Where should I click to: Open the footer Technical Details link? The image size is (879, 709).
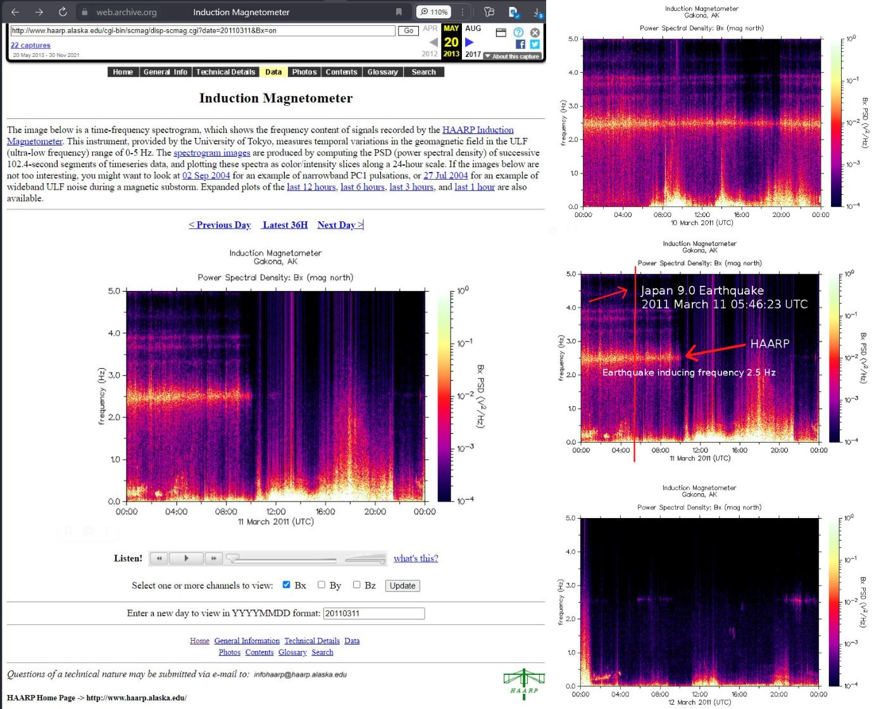pos(312,641)
